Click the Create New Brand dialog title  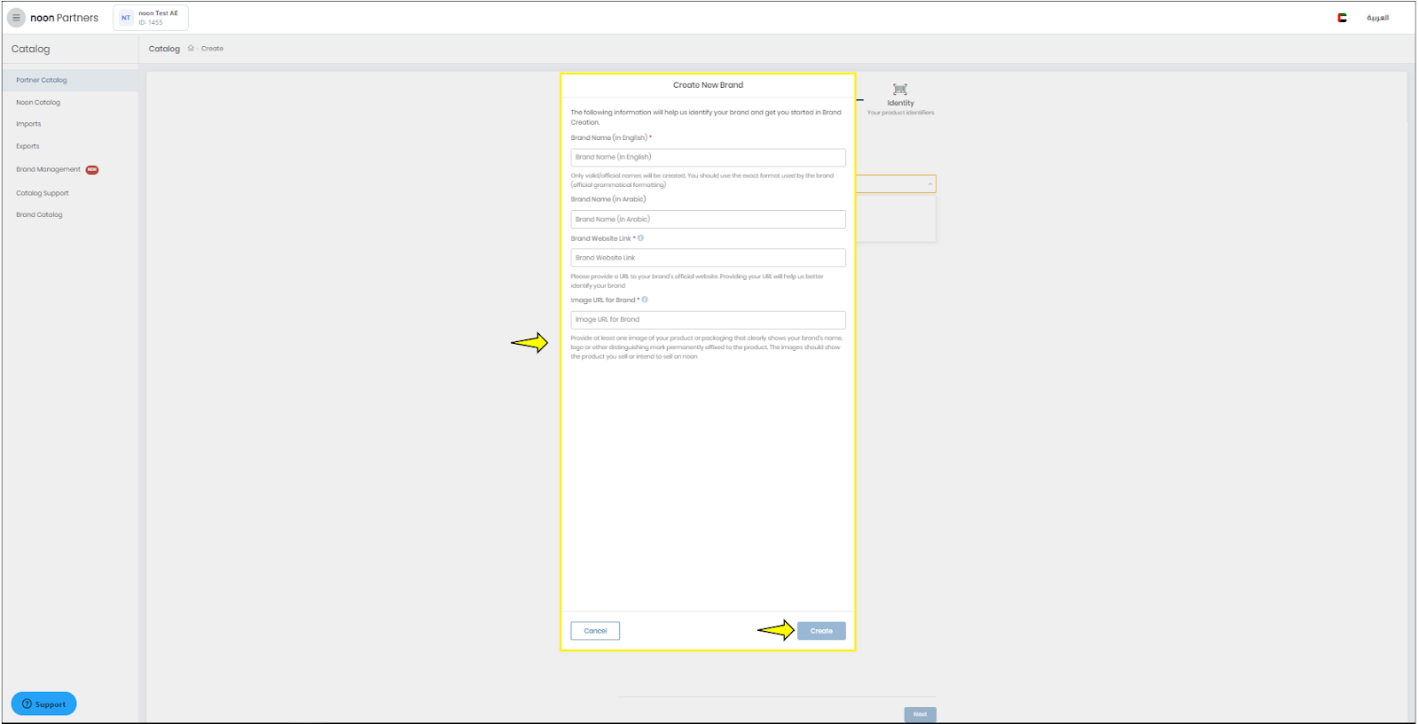pyautogui.click(x=708, y=85)
